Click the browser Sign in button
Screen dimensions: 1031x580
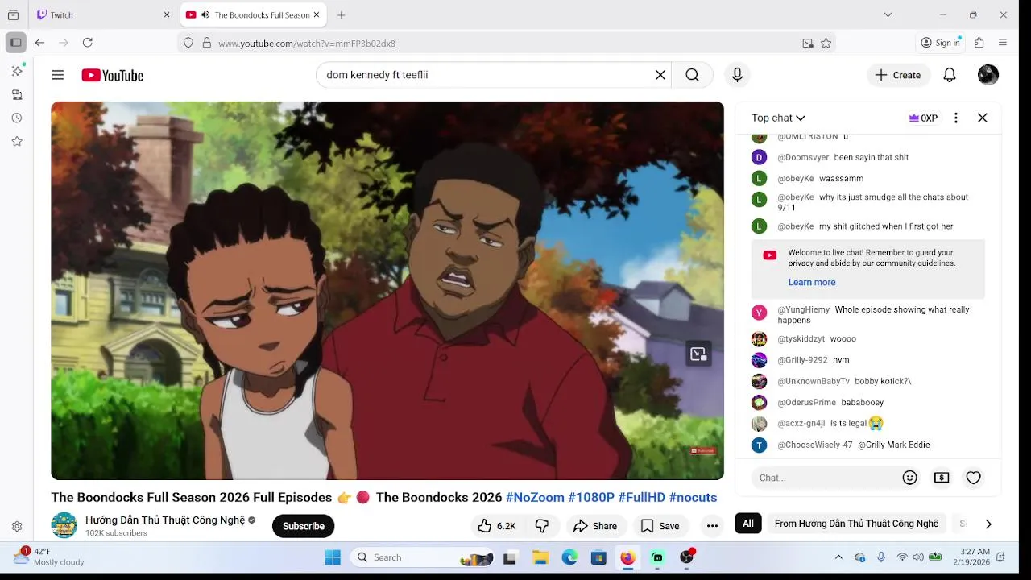click(940, 43)
